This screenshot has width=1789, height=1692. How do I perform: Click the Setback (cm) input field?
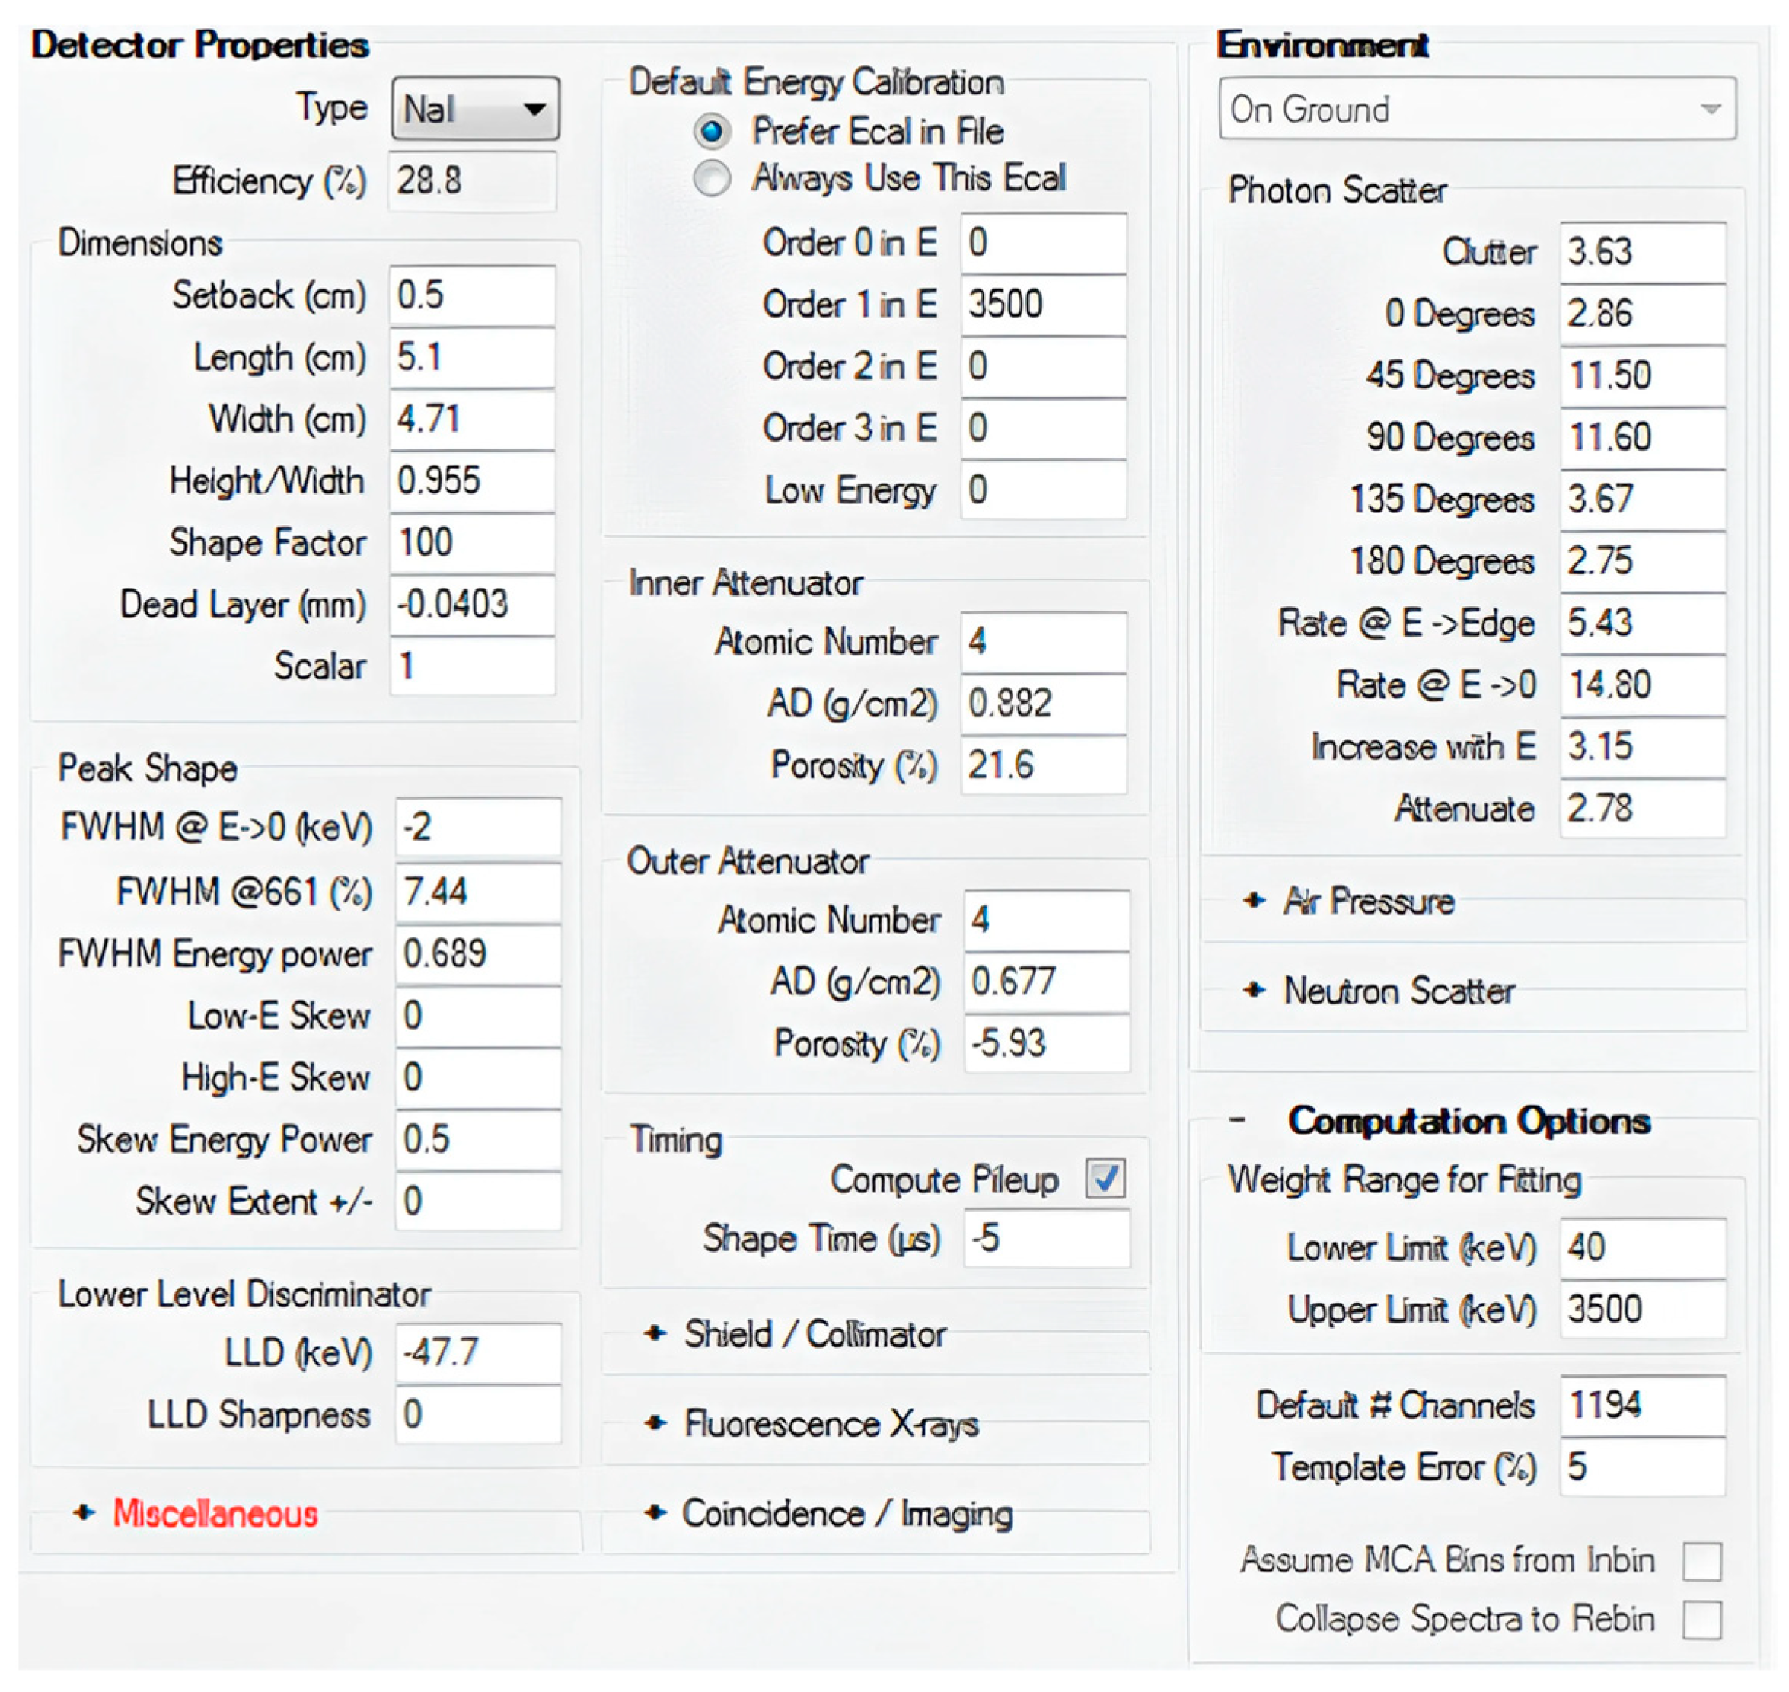coord(471,295)
